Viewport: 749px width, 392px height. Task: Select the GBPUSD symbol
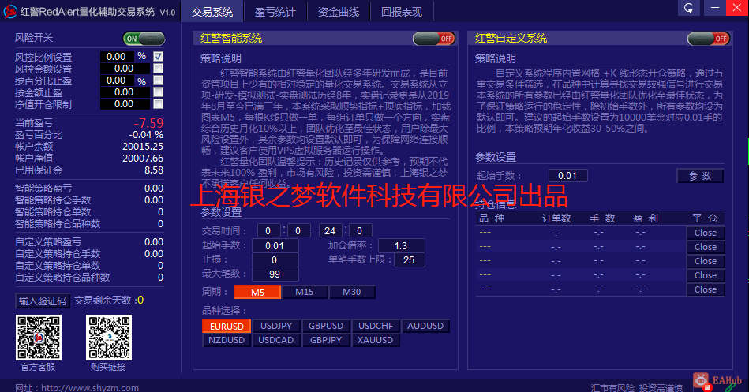point(326,326)
